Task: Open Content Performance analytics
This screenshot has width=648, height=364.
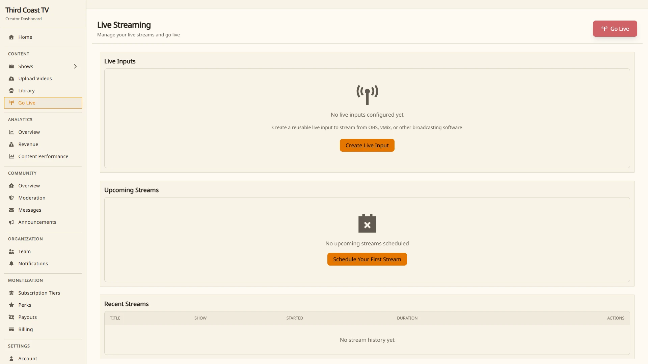Action: click(43, 156)
